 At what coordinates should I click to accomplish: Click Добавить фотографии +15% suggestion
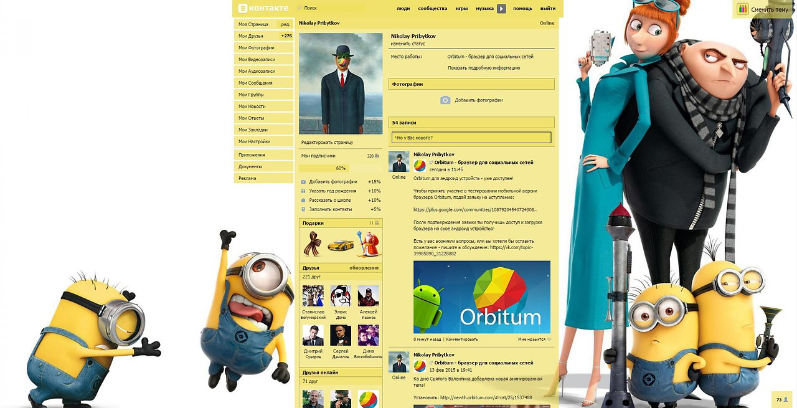click(x=341, y=182)
